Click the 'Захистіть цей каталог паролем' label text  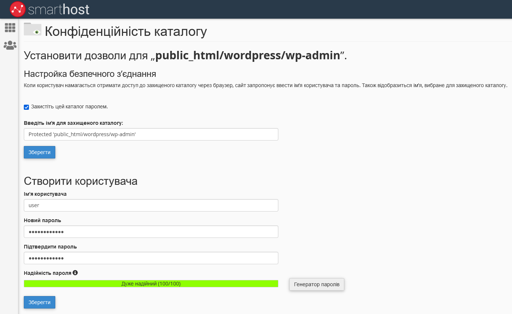(x=70, y=107)
